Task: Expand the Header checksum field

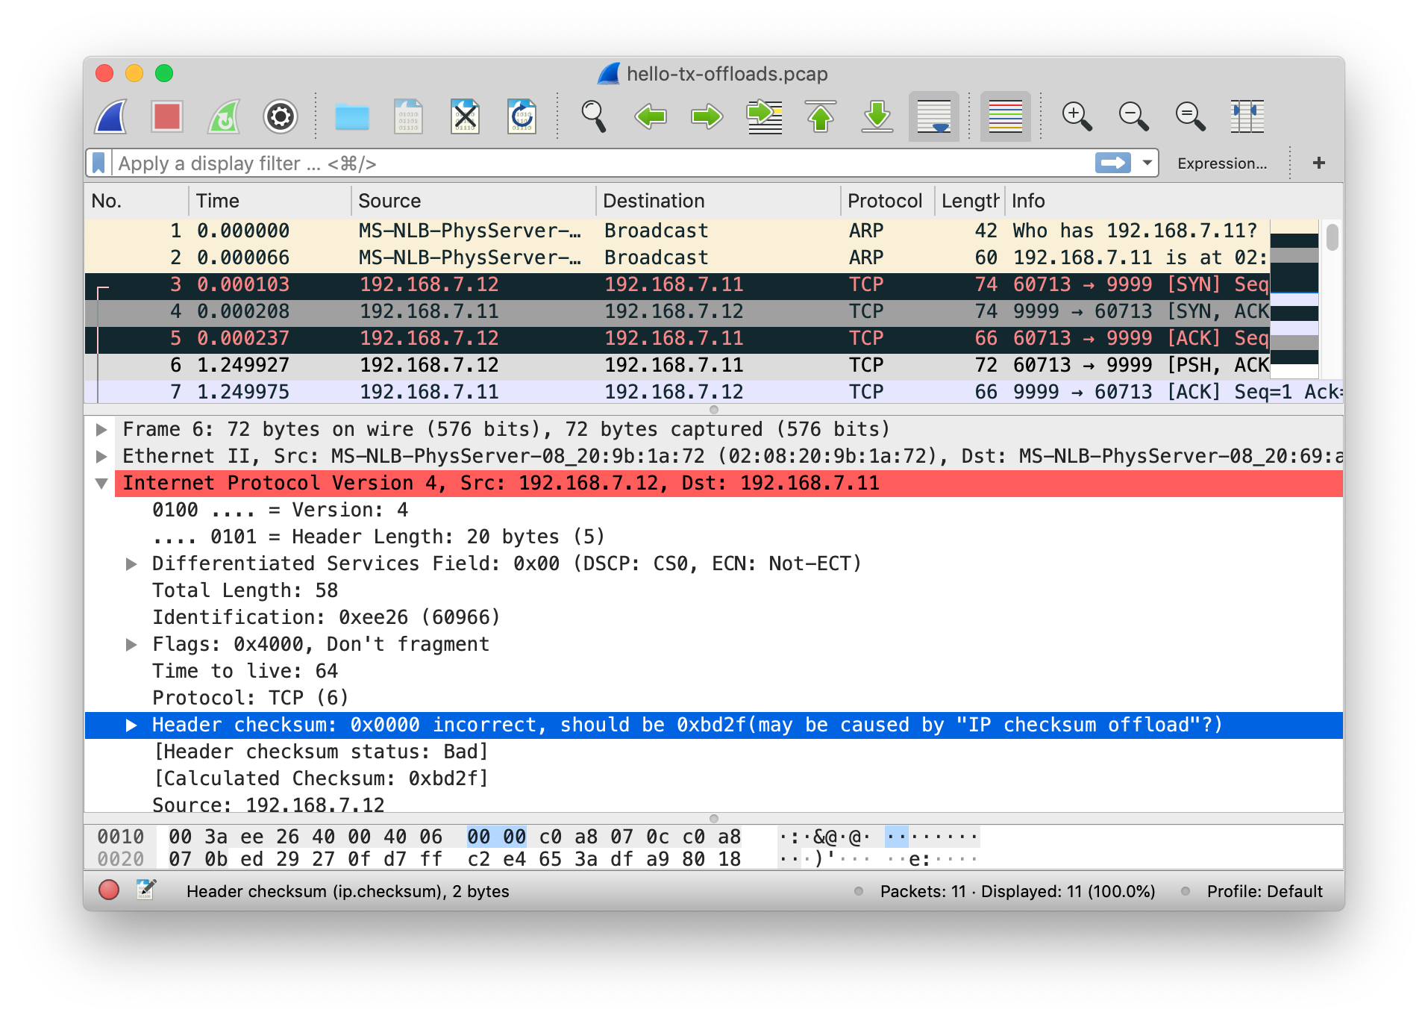Action: pos(131,725)
